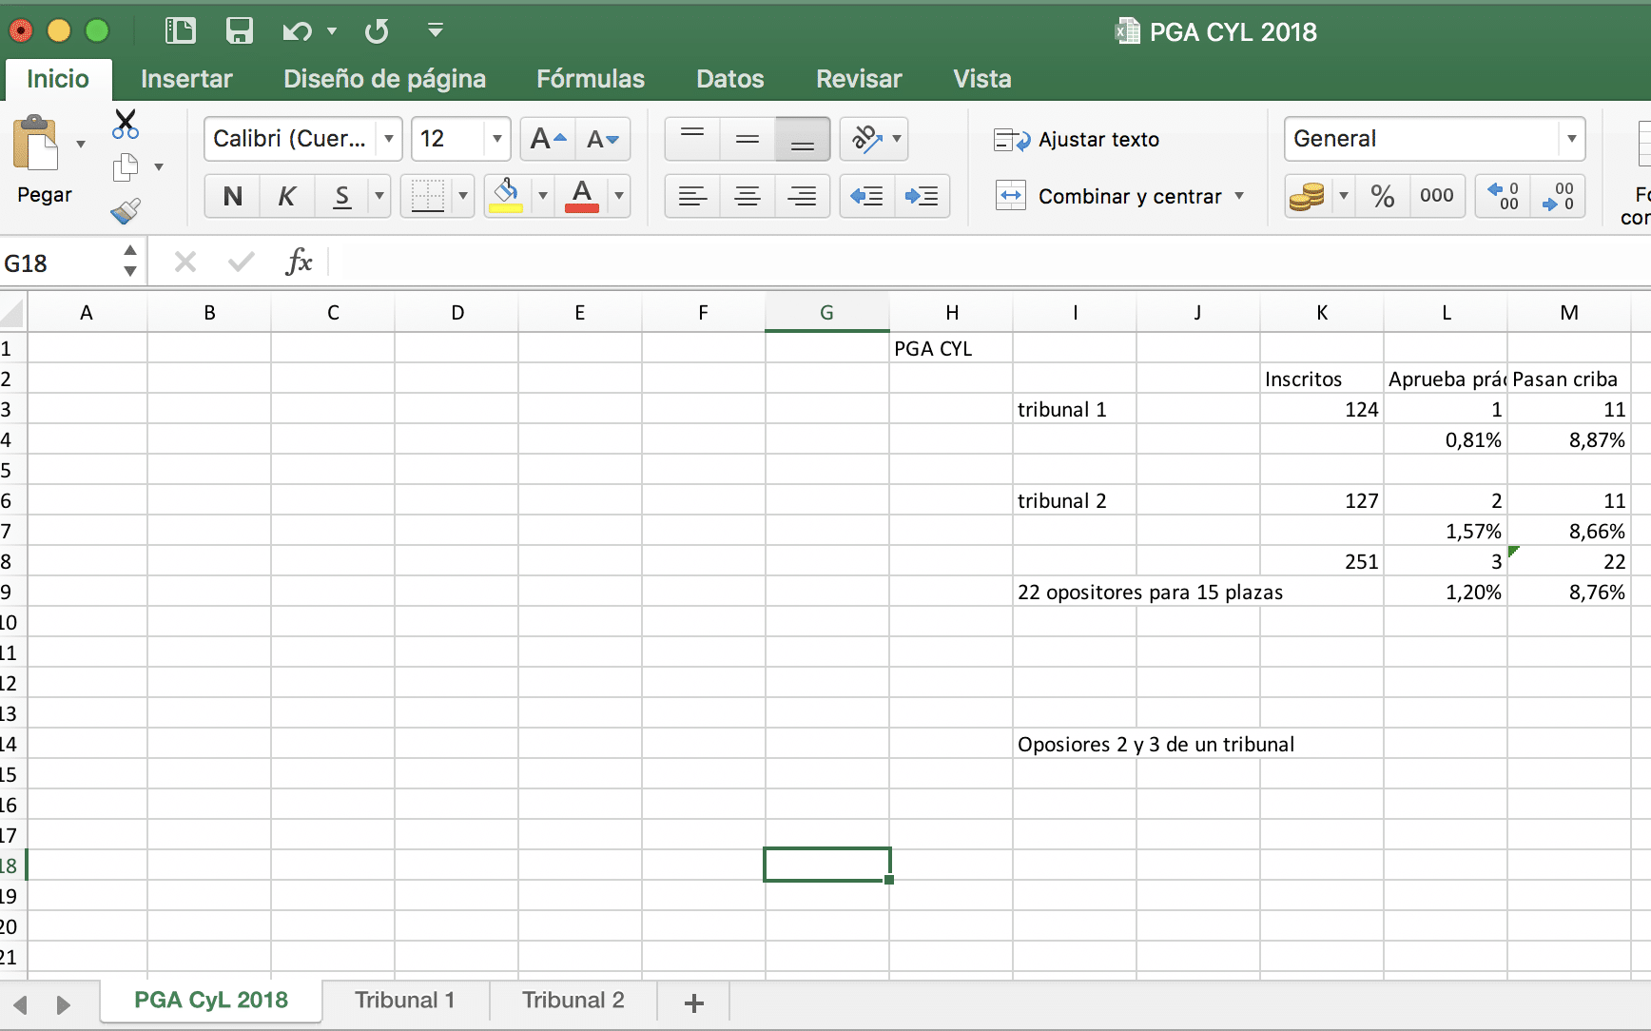Click the decrease indent icon
The width and height of the screenshot is (1651, 1031).
(866, 196)
